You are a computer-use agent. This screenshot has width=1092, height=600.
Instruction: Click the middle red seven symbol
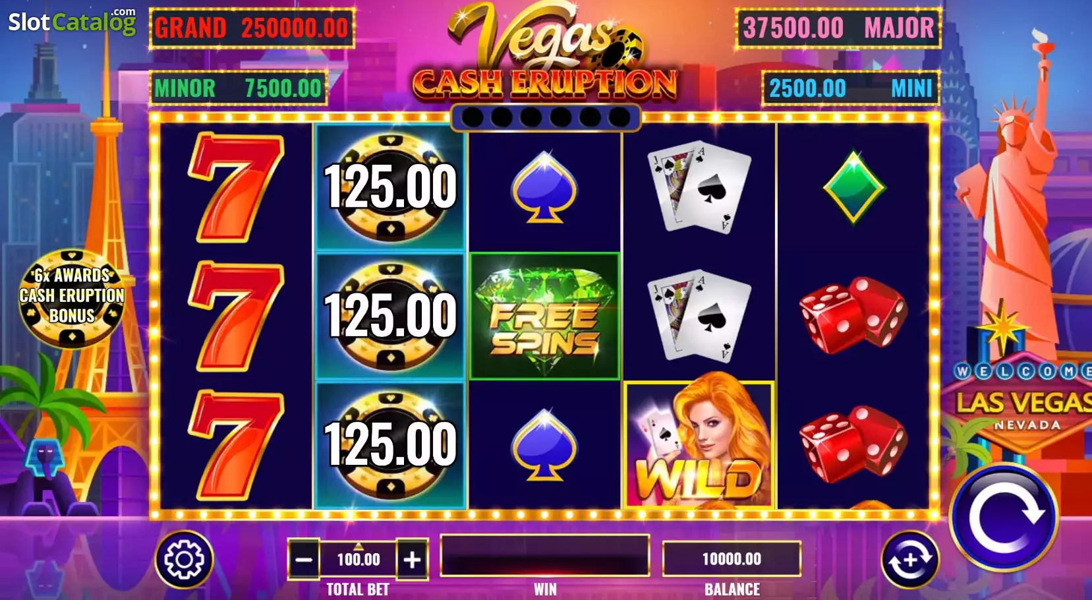pyautogui.click(x=236, y=316)
